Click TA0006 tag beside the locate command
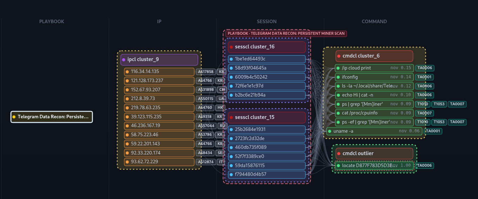Image resolution: width=478 pixels, height=199 pixels. (x=425, y=166)
